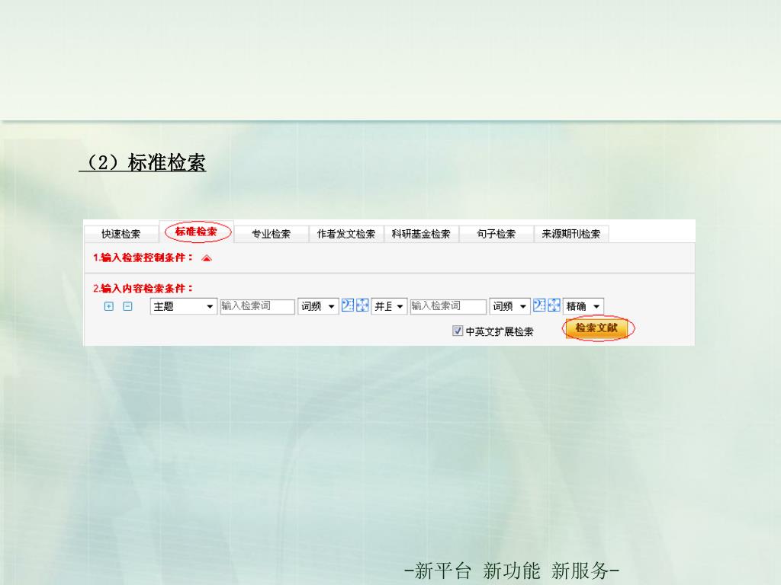Click first recent-terms icon after first 词频
Image resolution: width=781 pixels, height=585 pixels.
348,305
